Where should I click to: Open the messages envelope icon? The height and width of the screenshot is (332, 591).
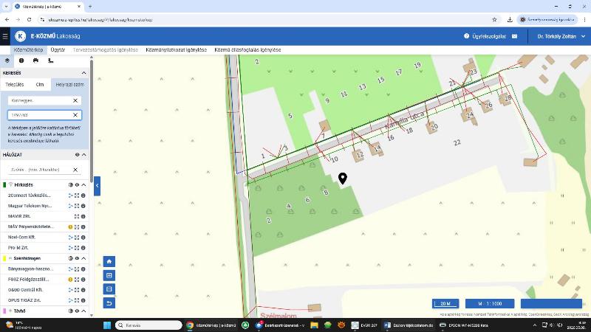[x=514, y=36]
